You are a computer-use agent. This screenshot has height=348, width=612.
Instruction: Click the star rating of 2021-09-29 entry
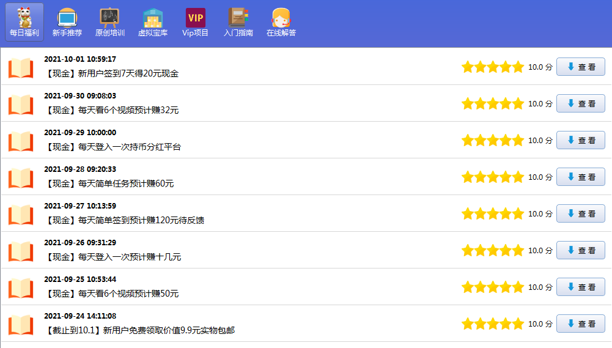(x=493, y=140)
